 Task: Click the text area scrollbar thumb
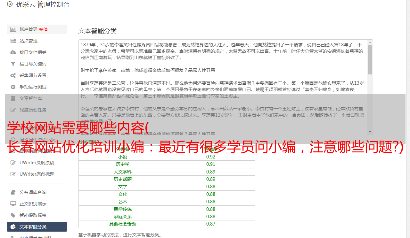[370, 60]
